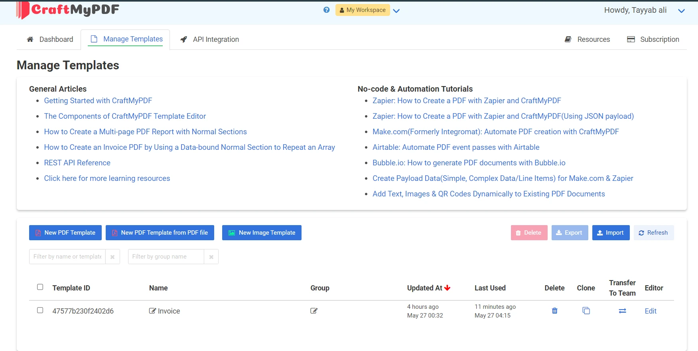Open Airtable PDF event passes tutorial

[456, 147]
